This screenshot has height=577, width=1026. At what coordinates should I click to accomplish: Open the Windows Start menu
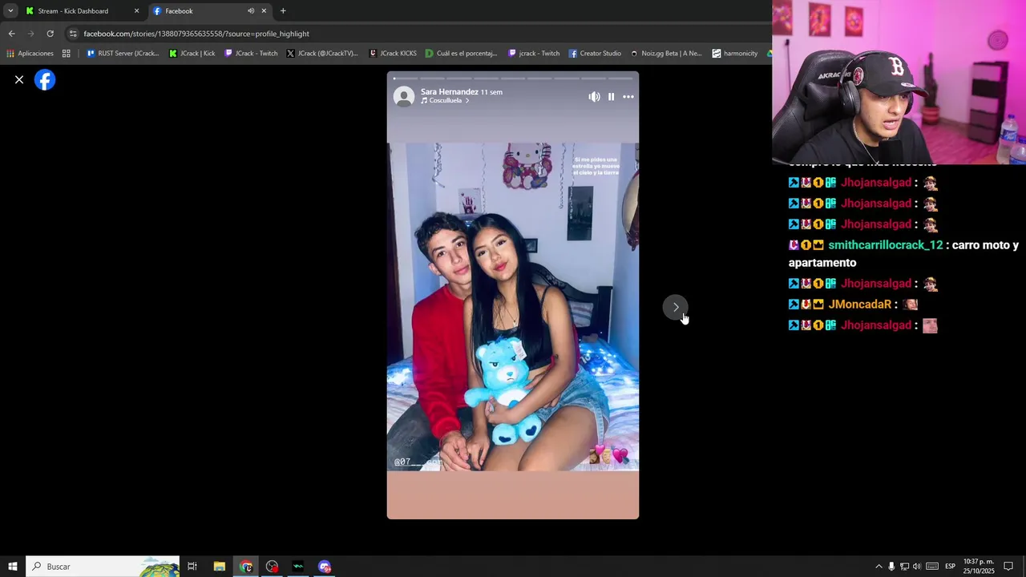[13, 567]
